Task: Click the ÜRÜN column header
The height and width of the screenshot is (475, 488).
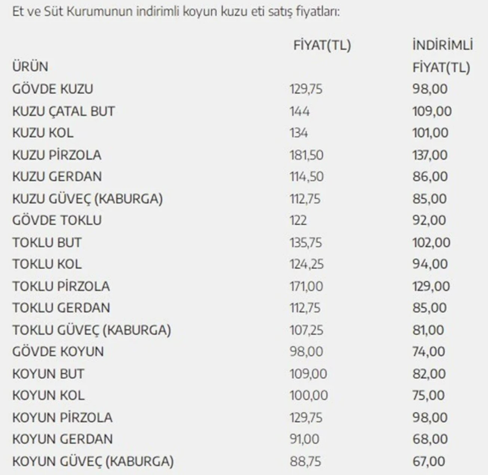Action: coord(30,67)
